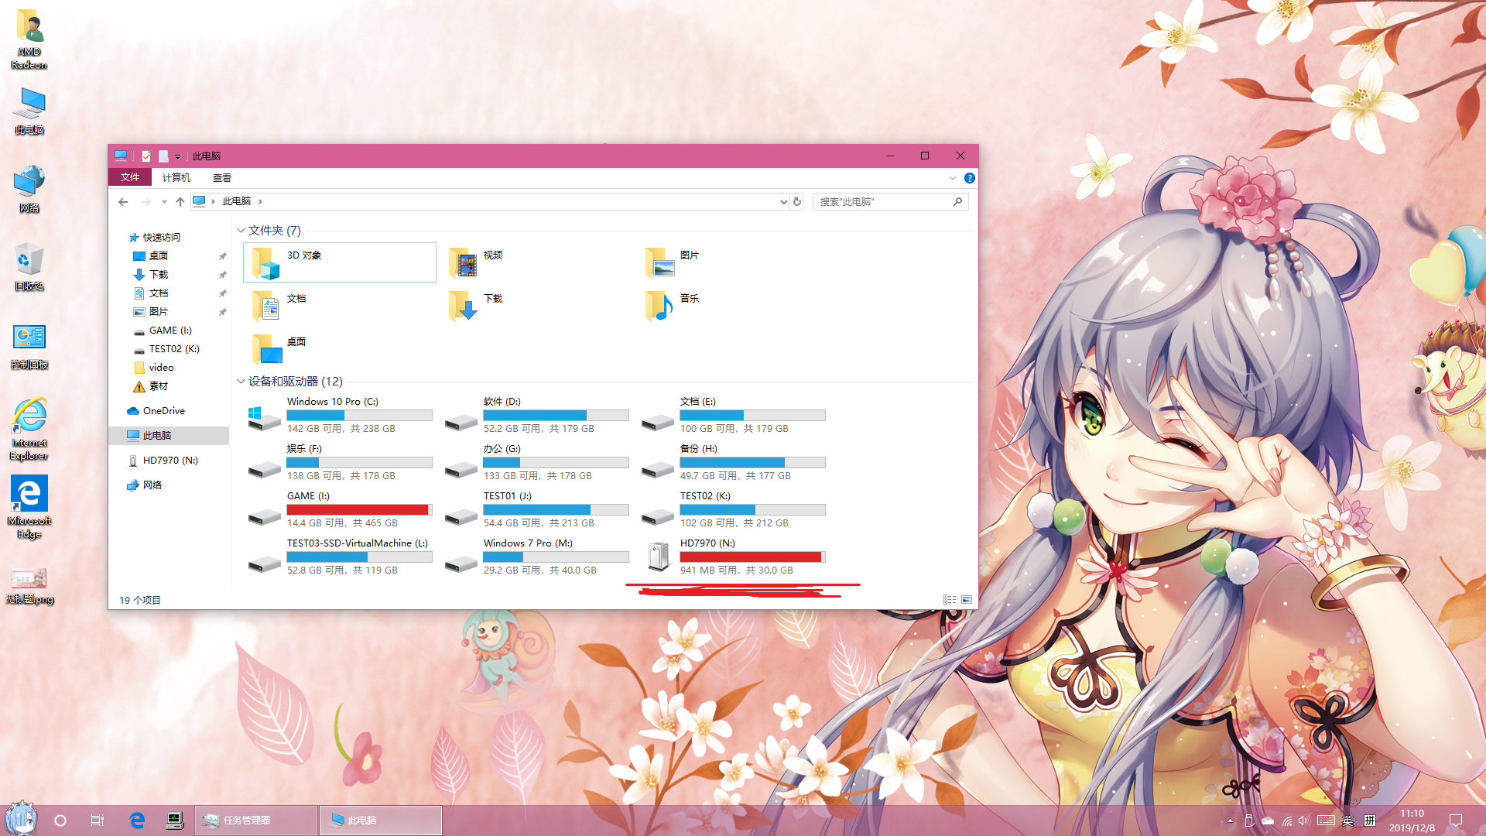Click the new folder quick access icon
The image size is (1486, 836).
163,156
